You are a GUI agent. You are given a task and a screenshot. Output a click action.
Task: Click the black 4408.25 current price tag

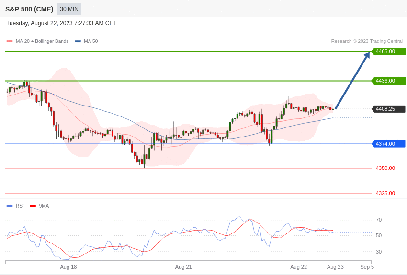click(x=388, y=109)
